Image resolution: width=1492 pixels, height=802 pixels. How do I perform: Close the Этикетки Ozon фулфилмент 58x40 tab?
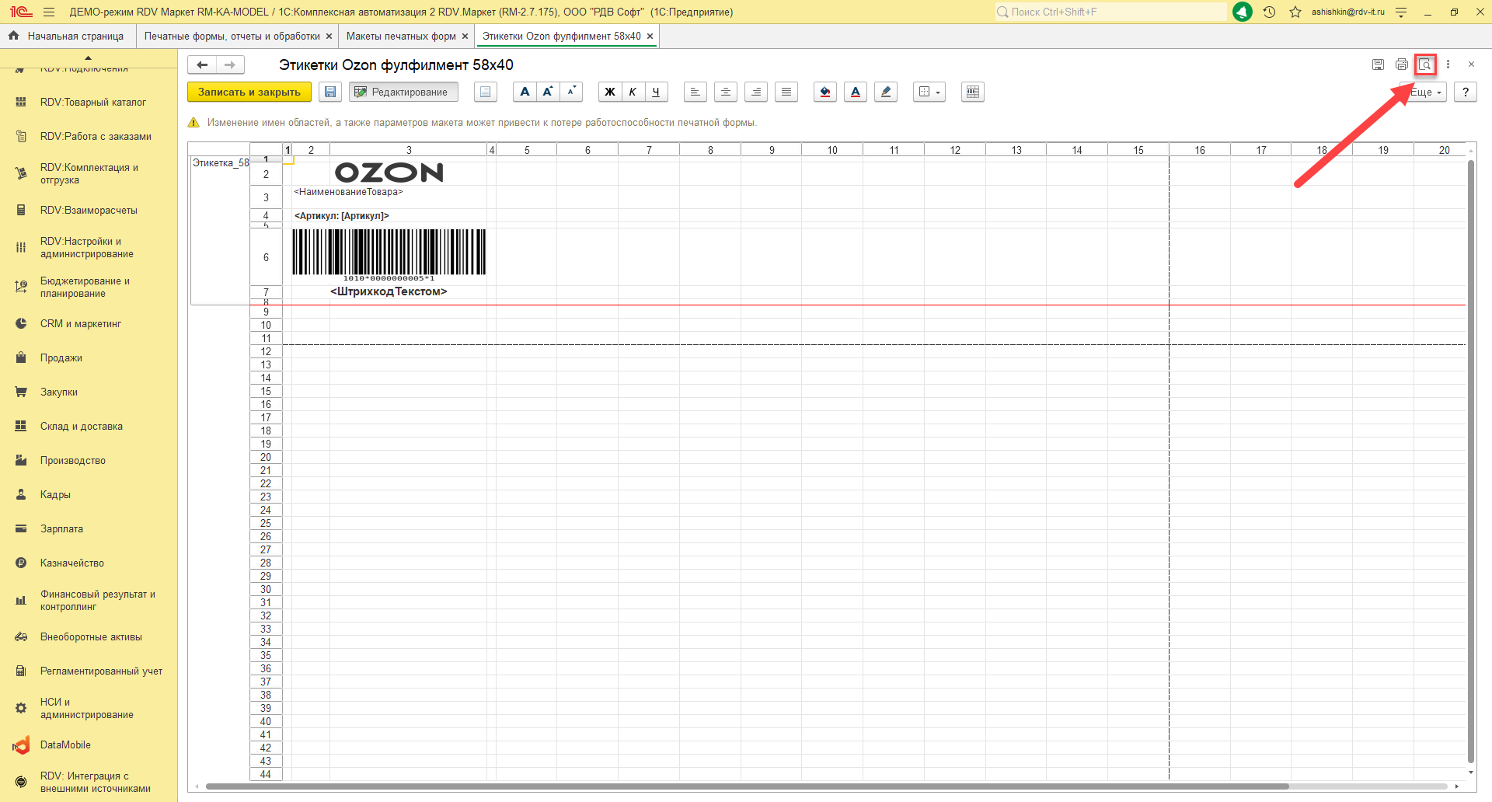(650, 37)
